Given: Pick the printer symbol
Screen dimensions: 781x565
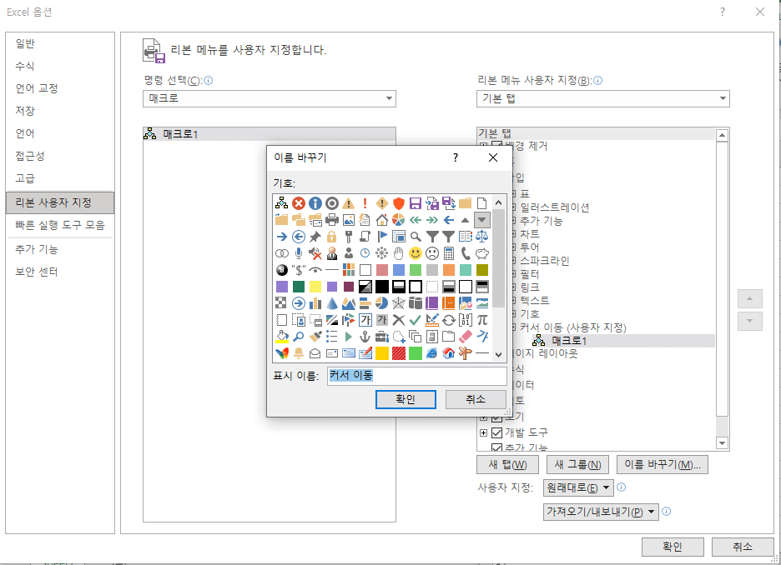Looking at the screenshot, I should [x=332, y=220].
